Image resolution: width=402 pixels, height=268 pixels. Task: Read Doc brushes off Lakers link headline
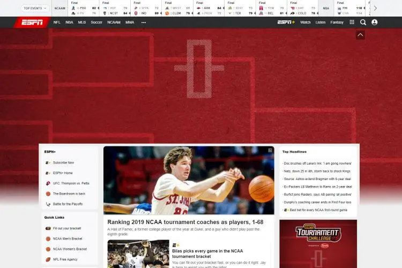(x=317, y=163)
